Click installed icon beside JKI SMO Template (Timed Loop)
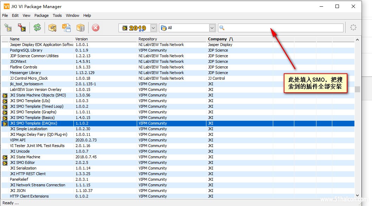Viewport: 372px width, 206px height. (x=5, y=107)
